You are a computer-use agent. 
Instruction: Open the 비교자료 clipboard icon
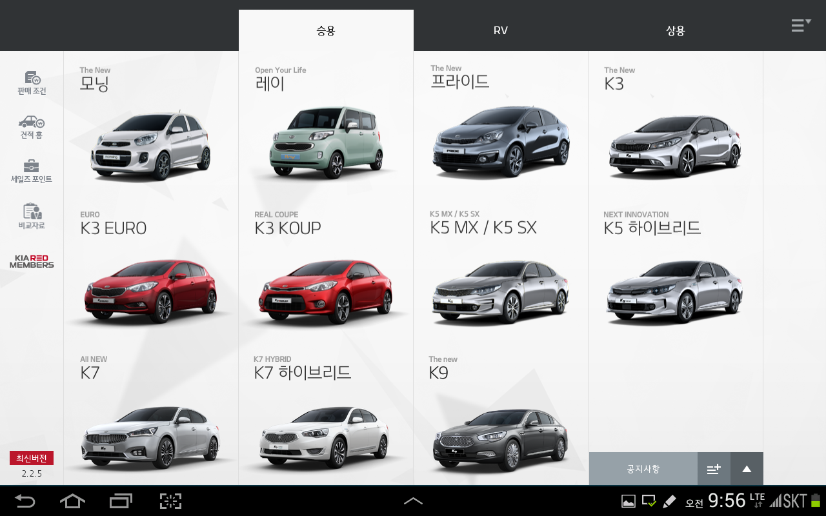point(32,217)
